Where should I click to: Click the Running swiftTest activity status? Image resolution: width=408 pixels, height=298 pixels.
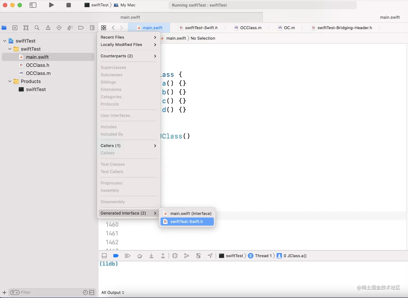pyautogui.click(x=263, y=5)
